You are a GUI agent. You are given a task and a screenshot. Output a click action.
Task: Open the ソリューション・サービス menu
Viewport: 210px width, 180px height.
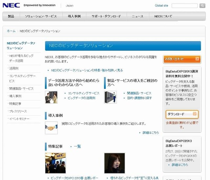coord(41,16)
